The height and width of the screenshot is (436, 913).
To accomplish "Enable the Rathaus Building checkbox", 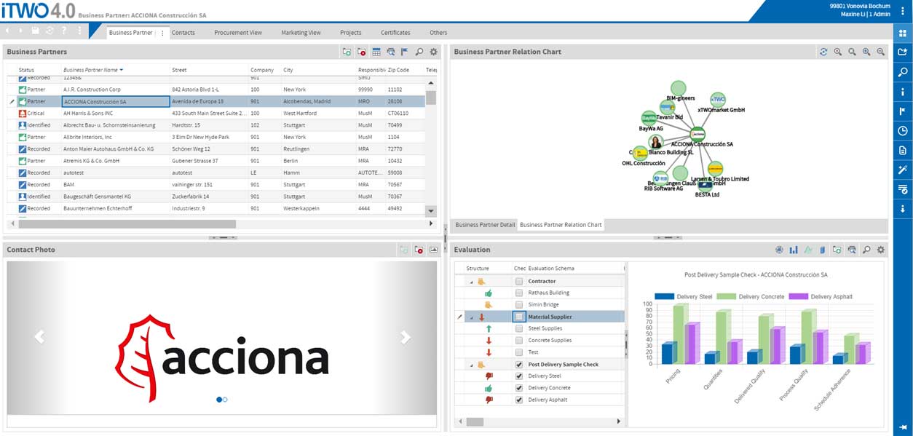I will coord(518,293).
